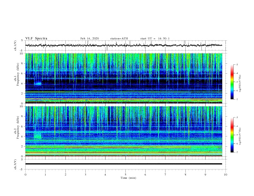This screenshot has width=254, height=196.
Task: Click the ch.3 flat black waveform trace
Action: tap(123, 164)
